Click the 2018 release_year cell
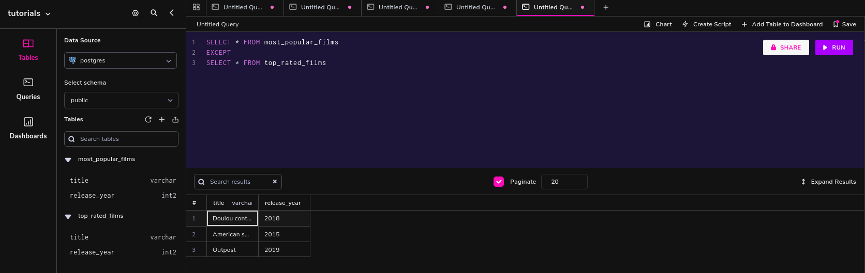This screenshot has width=865, height=273. [x=284, y=218]
